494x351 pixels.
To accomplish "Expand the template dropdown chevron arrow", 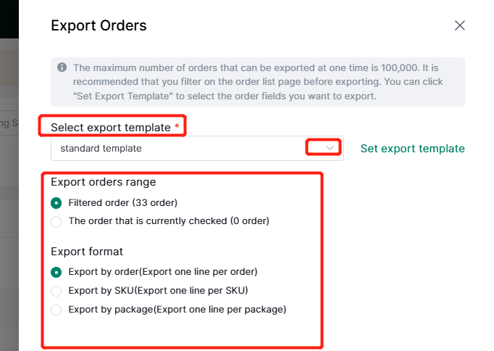I will pyautogui.click(x=330, y=148).
